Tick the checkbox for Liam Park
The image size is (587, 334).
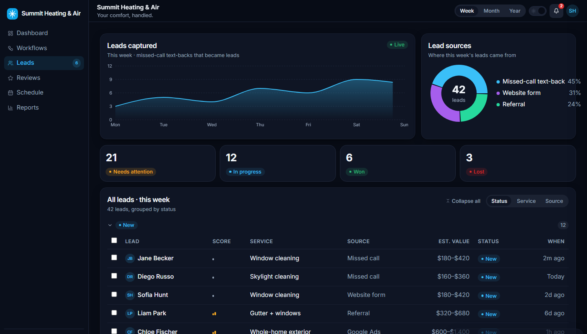tap(114, 312)
